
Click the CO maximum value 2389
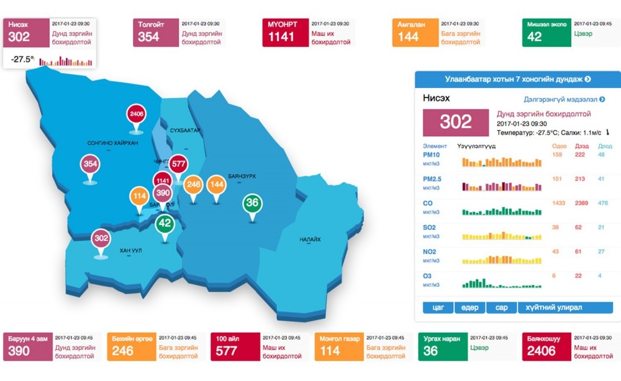[581, 203]
